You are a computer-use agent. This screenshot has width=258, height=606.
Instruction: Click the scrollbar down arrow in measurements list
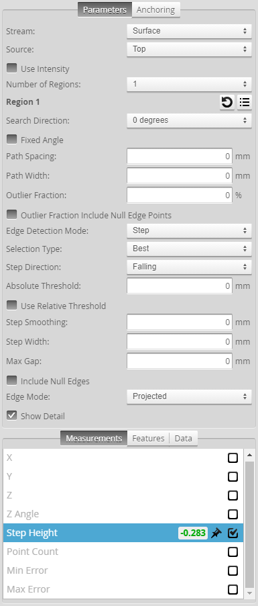[249, 593]
